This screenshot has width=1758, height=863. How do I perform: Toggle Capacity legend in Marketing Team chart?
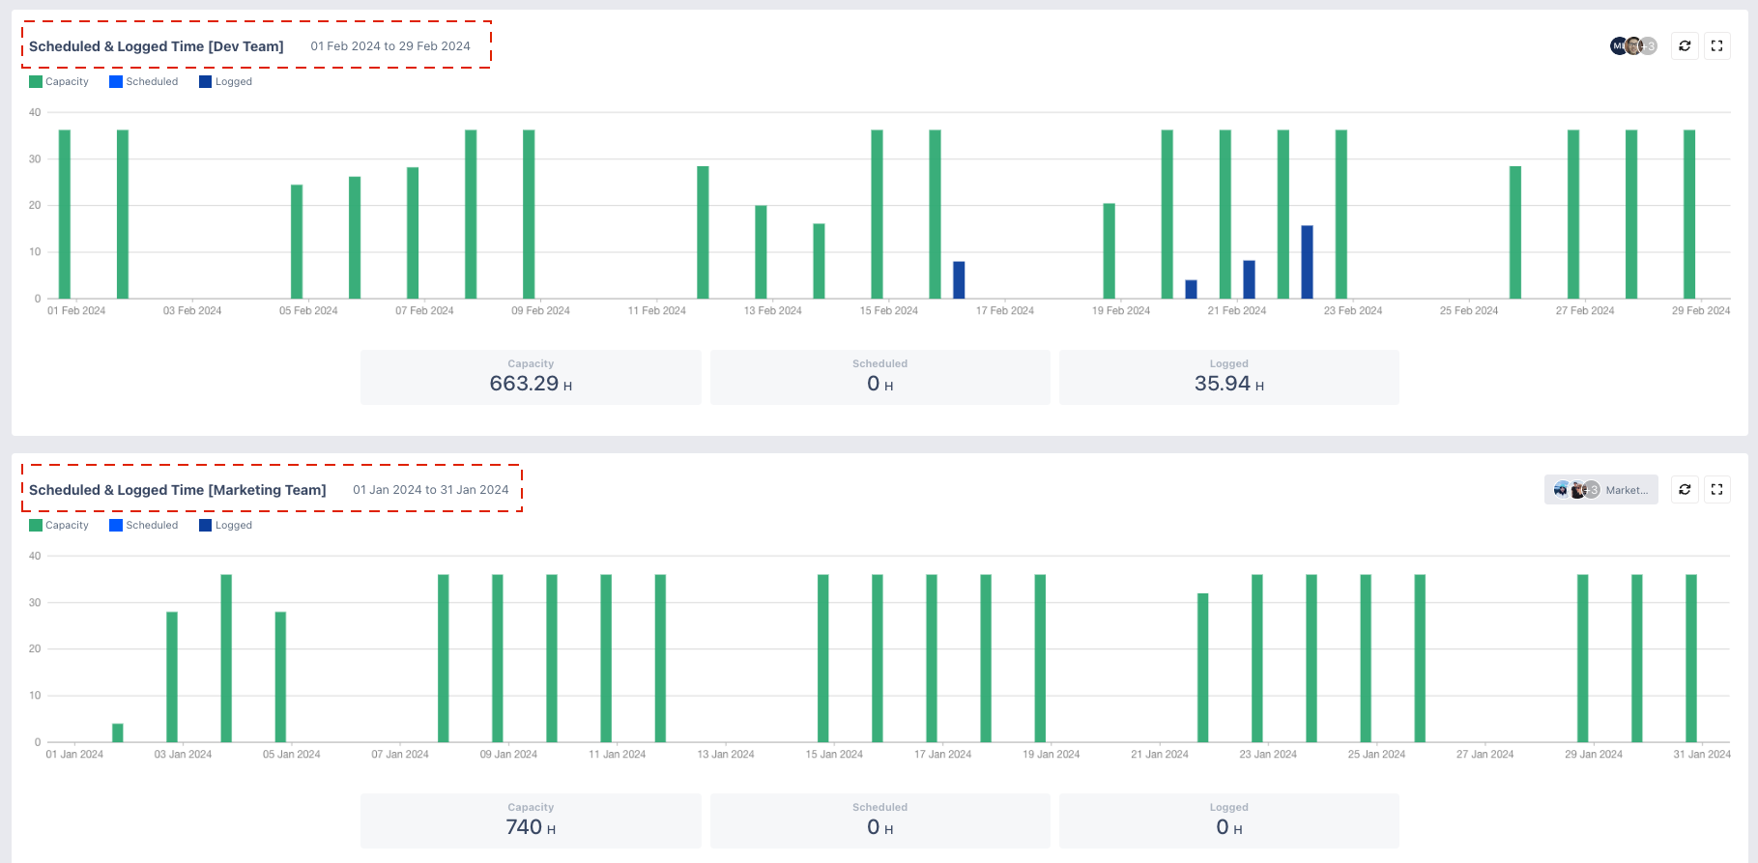click(x=59, y=526)
